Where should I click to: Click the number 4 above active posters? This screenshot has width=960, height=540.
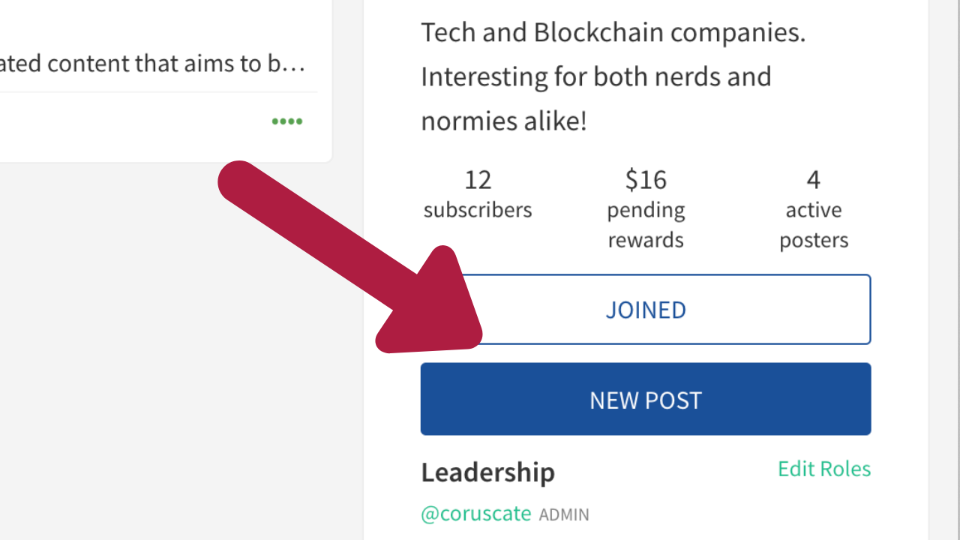click(813, 180)
